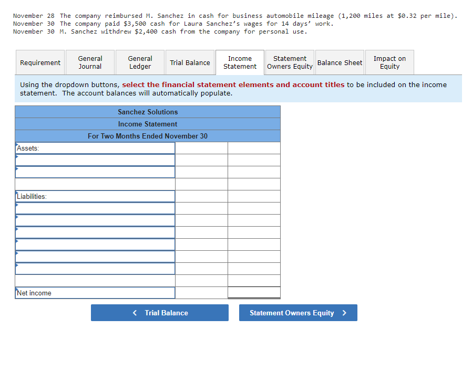Screen dimensions: 472x372
Task: Click red text about financial statement elements
Action: pyautogui.click(x=233, y=85)
